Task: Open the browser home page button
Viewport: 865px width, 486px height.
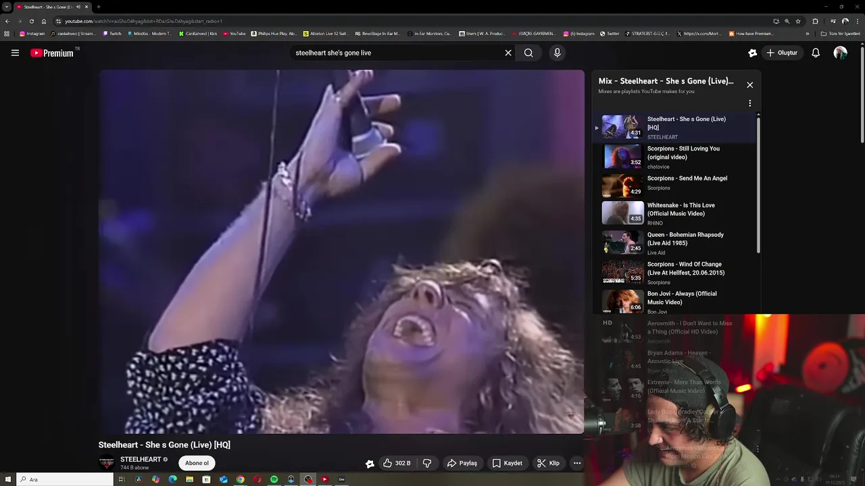Action: [44, 21]
